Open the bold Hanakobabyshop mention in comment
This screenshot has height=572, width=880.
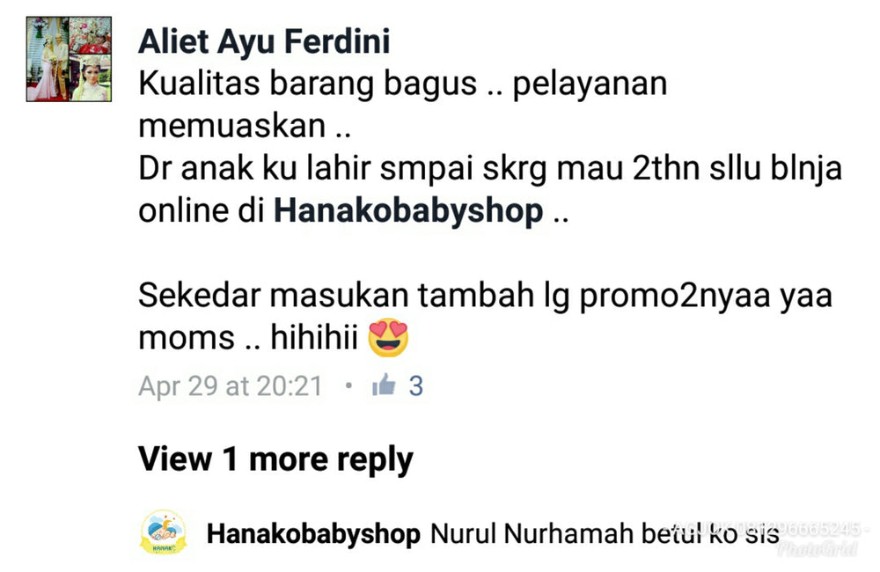tap(408, 210)
